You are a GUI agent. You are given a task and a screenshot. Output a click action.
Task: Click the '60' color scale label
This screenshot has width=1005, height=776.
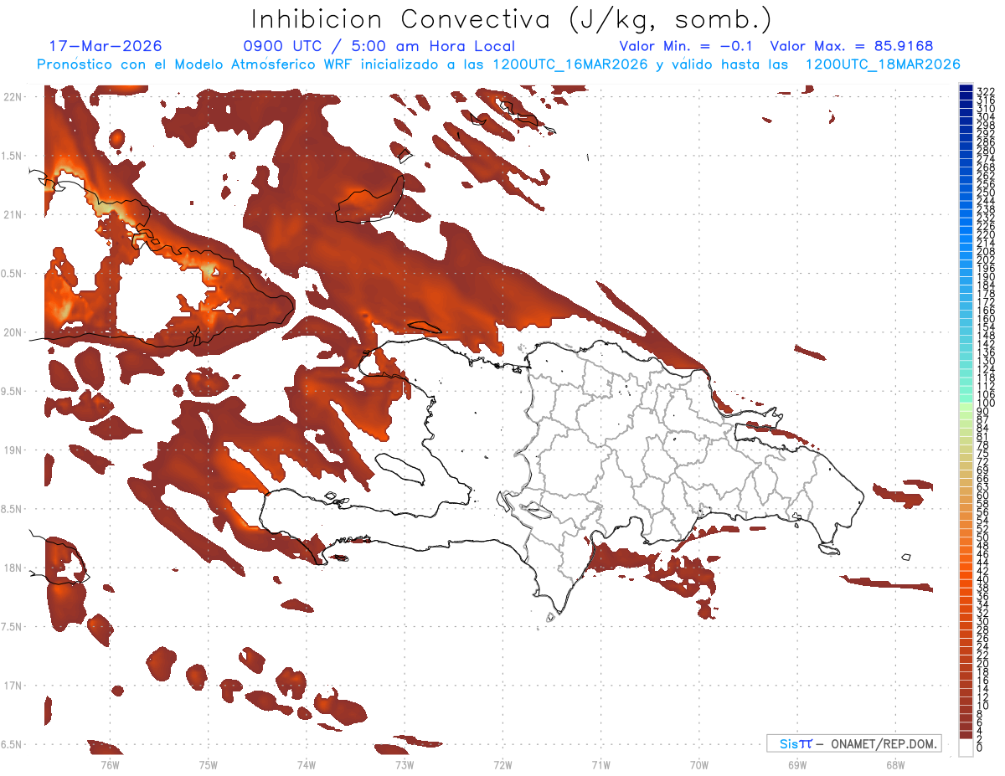983,495
